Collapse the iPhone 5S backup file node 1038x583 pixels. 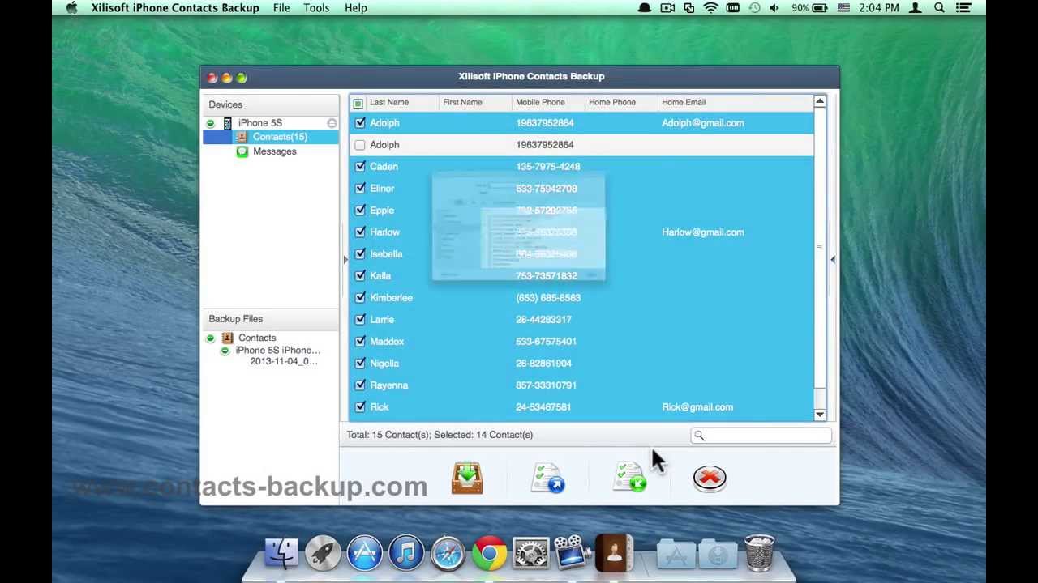click(225, 351)
